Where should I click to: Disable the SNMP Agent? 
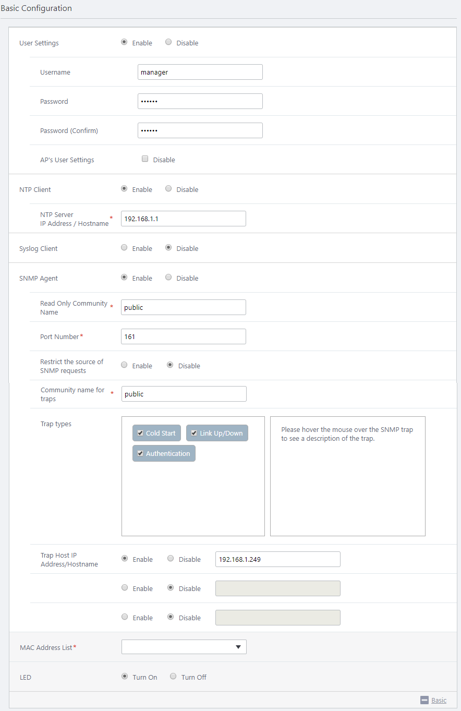click(x=168, y=278)
